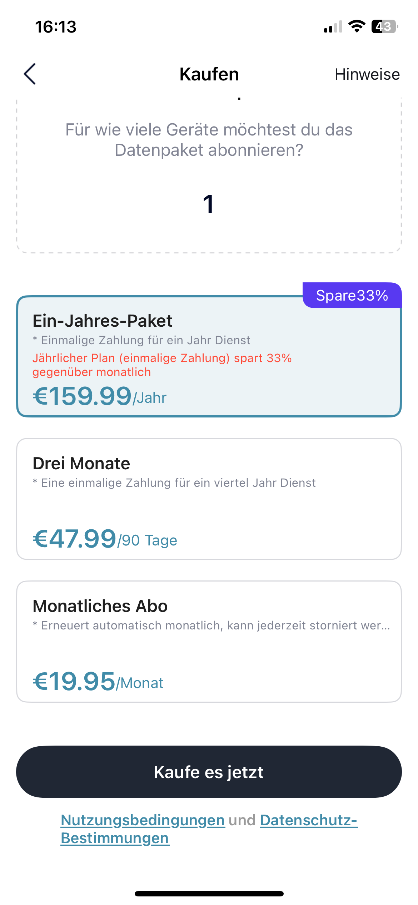Select the Ein-Jahres-Paket plan

(209, 356)
